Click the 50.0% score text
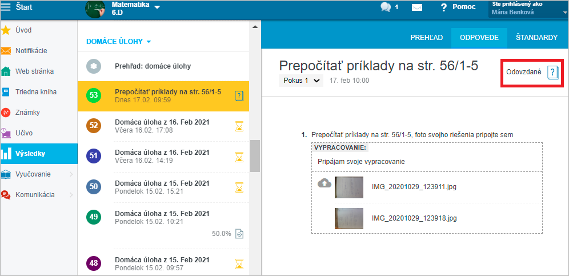Image resolution: width=569 pixels, height=276 pixels. pyautogui.click(x=221, y=234)
